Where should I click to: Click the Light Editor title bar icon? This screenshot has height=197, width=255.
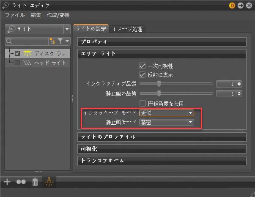pyautogui.click(x=5, y=5)
